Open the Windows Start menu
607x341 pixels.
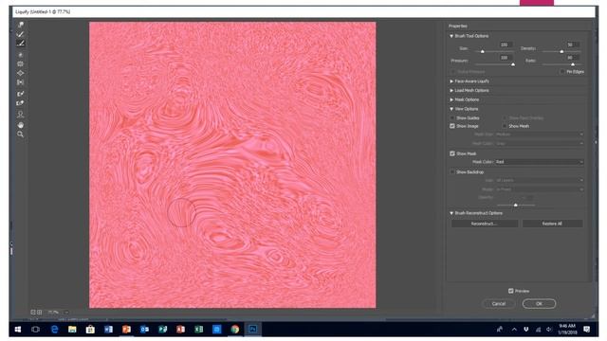tap(18, 330)
